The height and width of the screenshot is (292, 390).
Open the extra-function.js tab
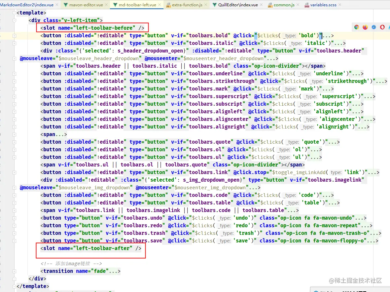point(187,5)
